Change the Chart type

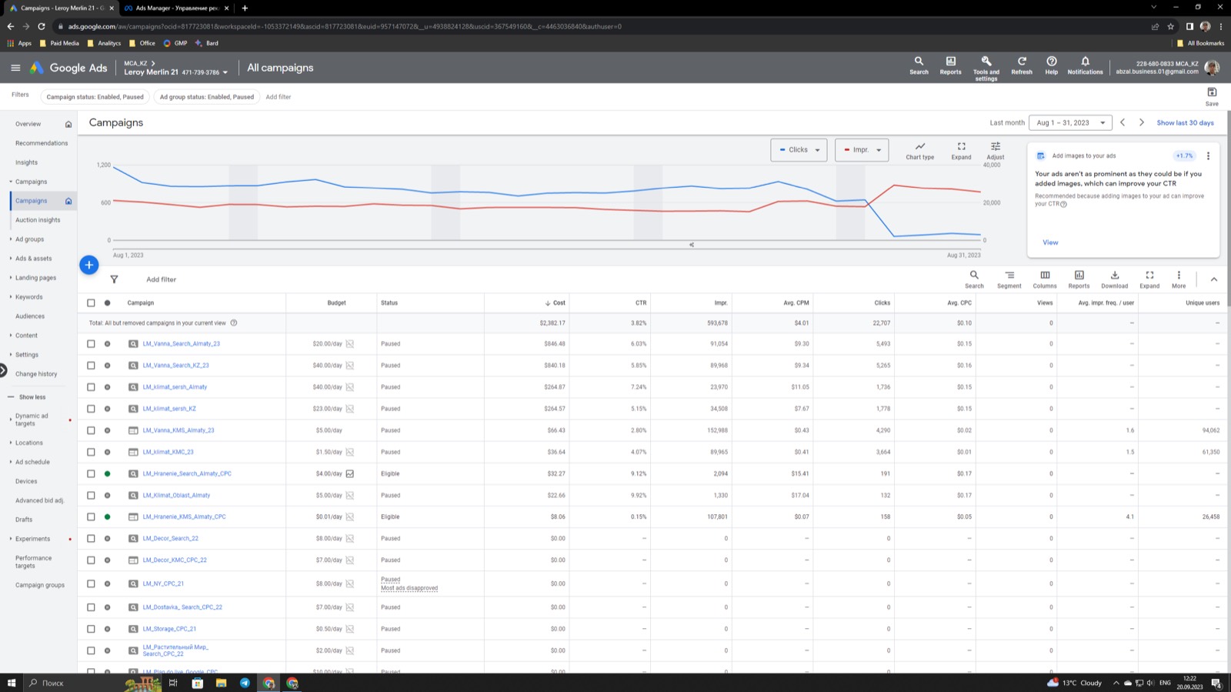pyautogui.click(x=919, y=150)
